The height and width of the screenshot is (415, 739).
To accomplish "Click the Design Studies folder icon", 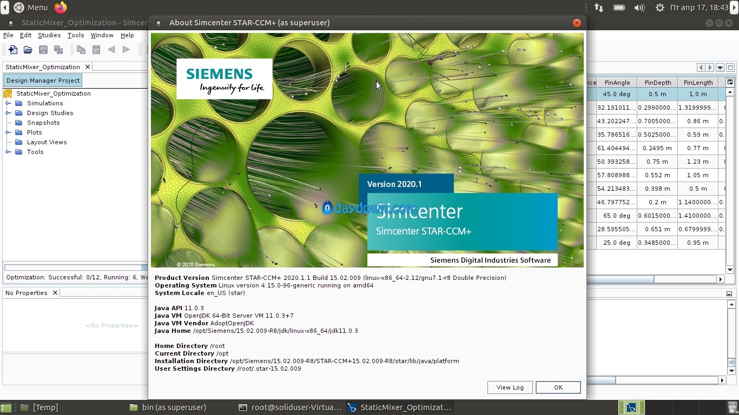I will point(19,113).
